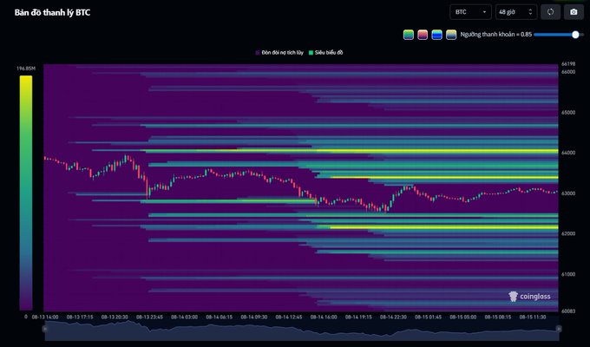
Task: Click the 08-14 09:30 time axis label
Action: [254, 318]
